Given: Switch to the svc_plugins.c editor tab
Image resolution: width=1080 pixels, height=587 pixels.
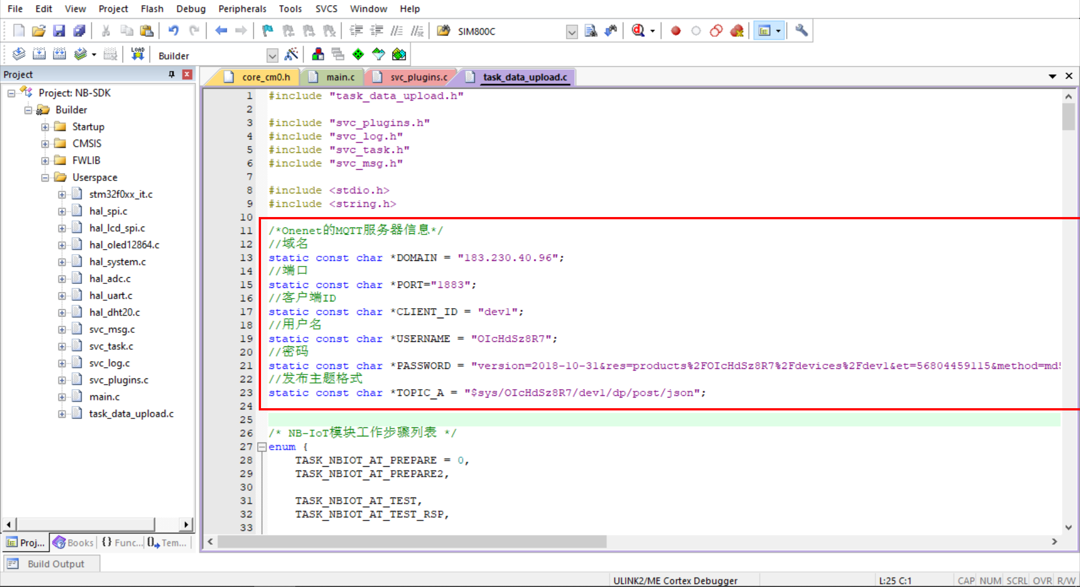Looking at the screenshot, I should (418, 77).
